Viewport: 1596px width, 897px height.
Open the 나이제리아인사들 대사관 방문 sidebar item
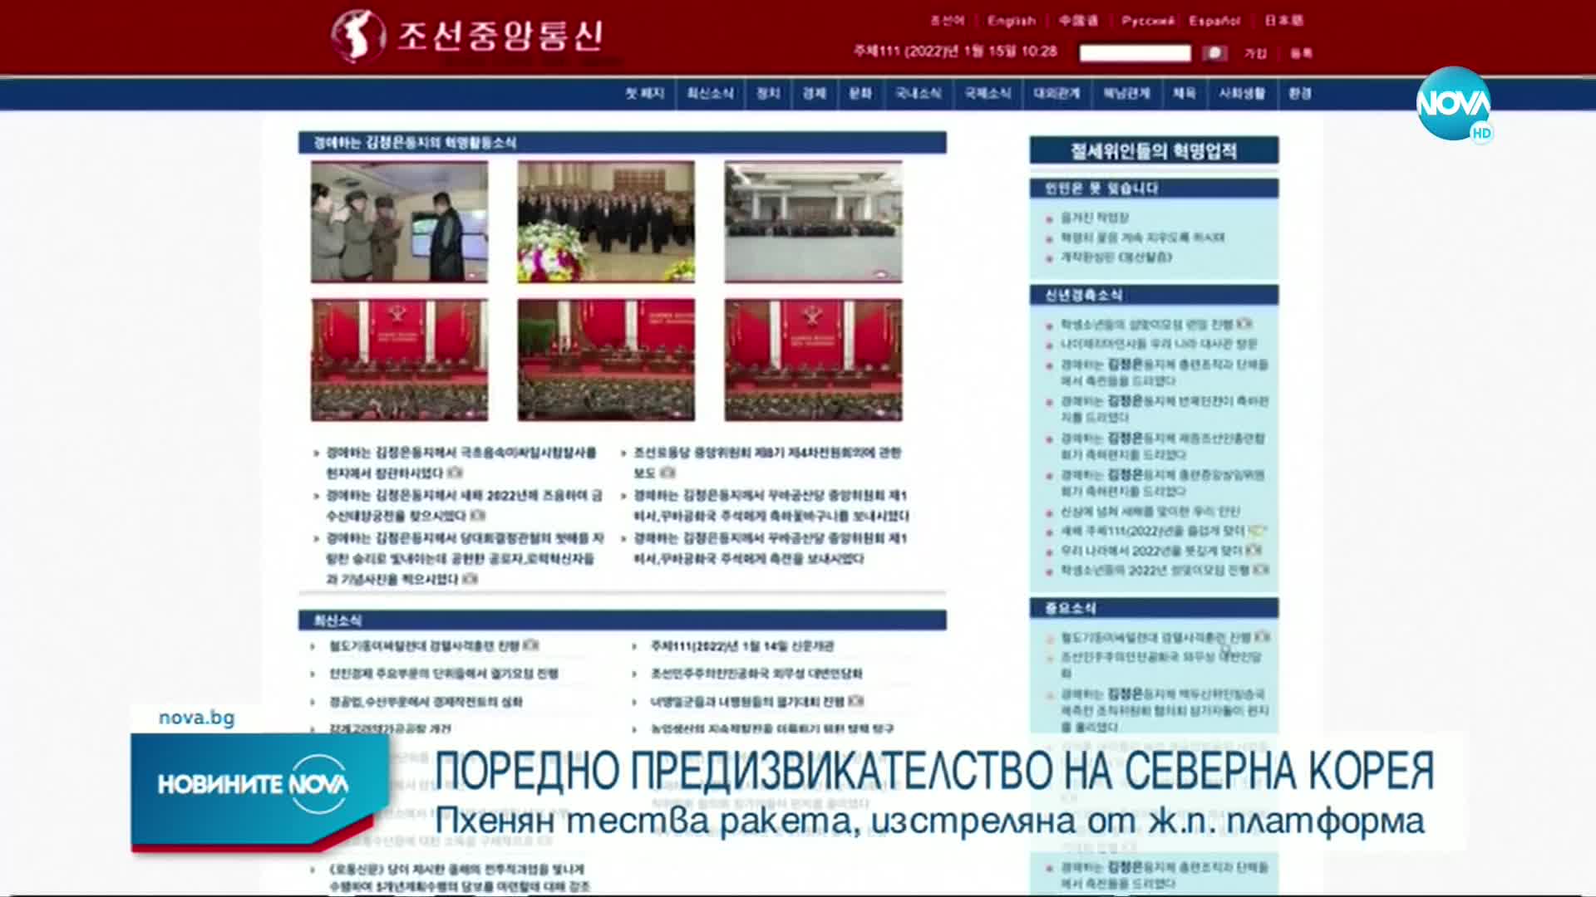point(1159,344)
